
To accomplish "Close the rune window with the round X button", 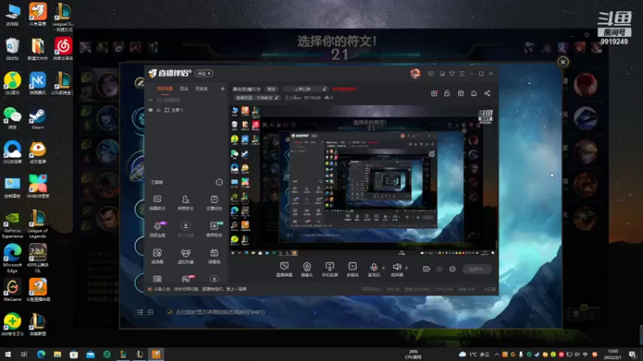I will pyautogui.click(x=563, y=62).
